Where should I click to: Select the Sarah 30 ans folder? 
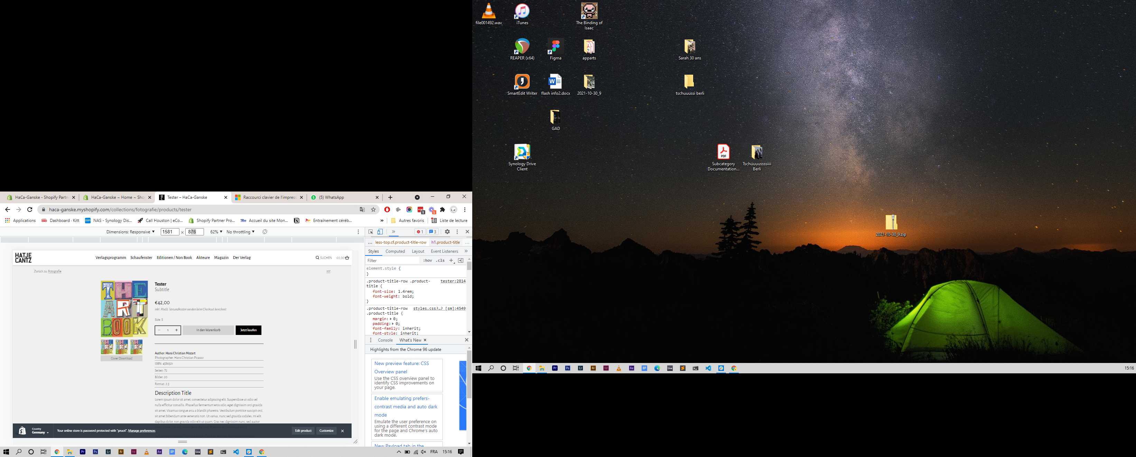[x=690, y=49]
